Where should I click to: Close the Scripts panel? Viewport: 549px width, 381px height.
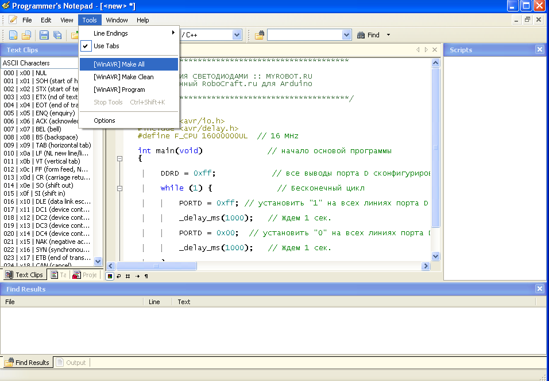coord(539,50)
